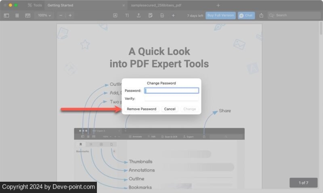The image size is (323, 193).
Task: Click the share icon beside Chat
Action: pos(261,15)
